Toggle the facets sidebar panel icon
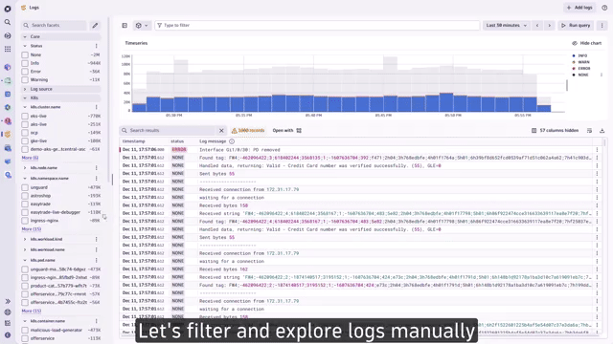 (125, 26)
